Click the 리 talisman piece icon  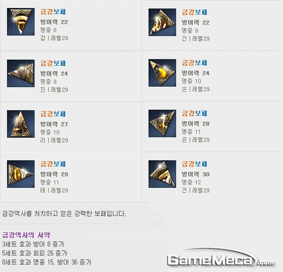(21, 124)
